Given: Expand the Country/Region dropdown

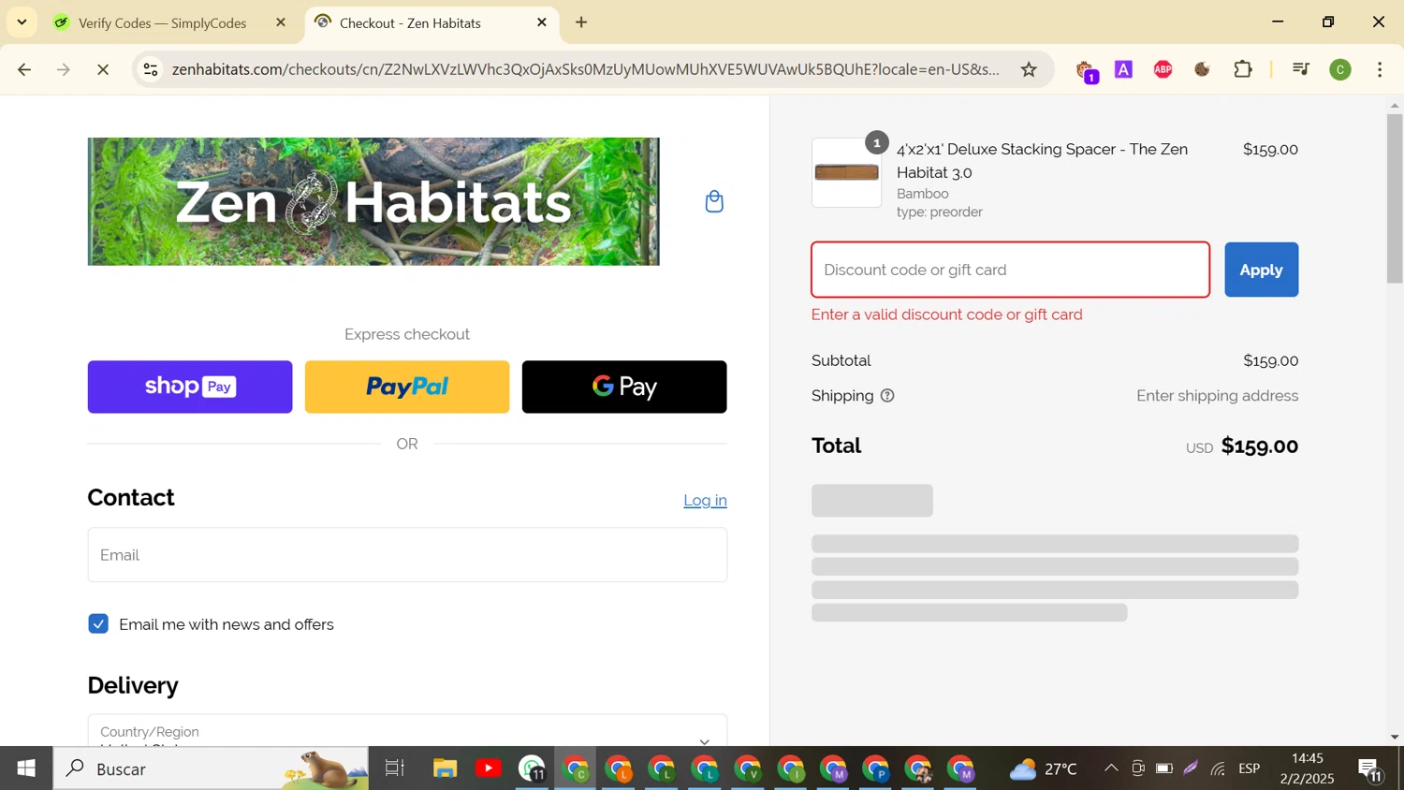Looking at the screenshot, I should [x=407, y=731].
